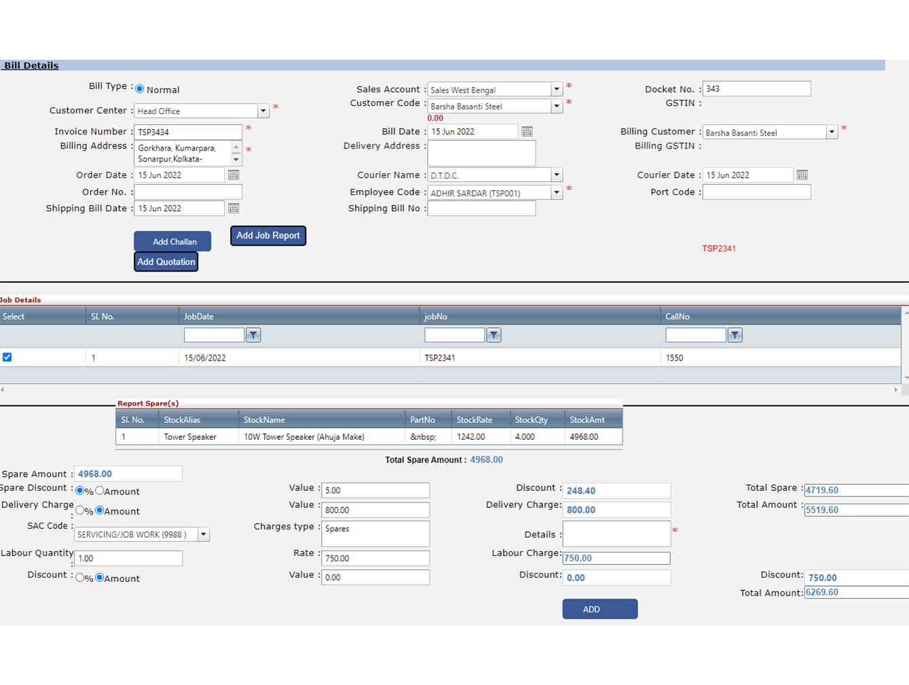Click the jobNo column filter icon
909x685 pixels.
tap(494, 335)
